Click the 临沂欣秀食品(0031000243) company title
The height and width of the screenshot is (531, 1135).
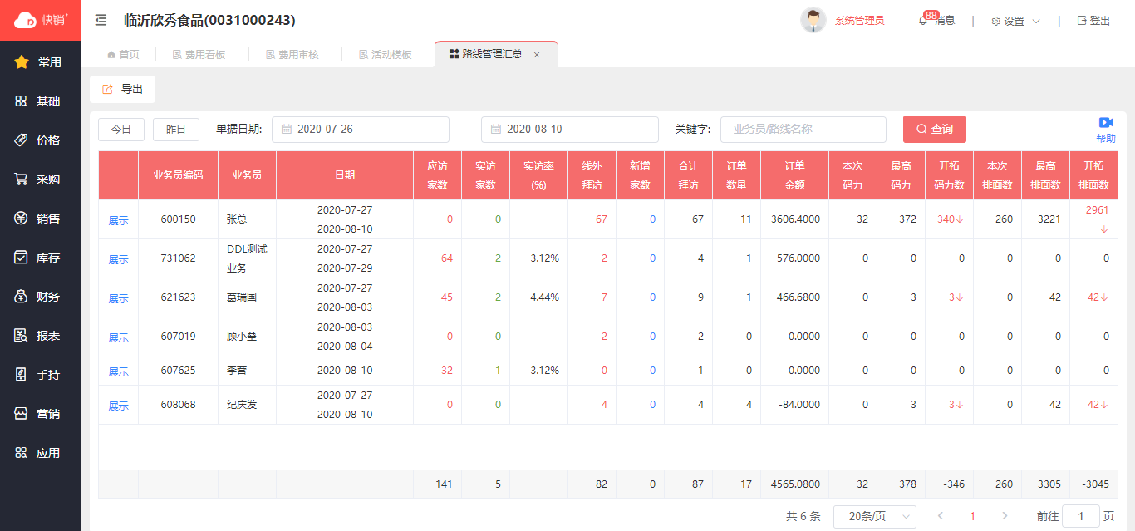(x=209, y=20)
